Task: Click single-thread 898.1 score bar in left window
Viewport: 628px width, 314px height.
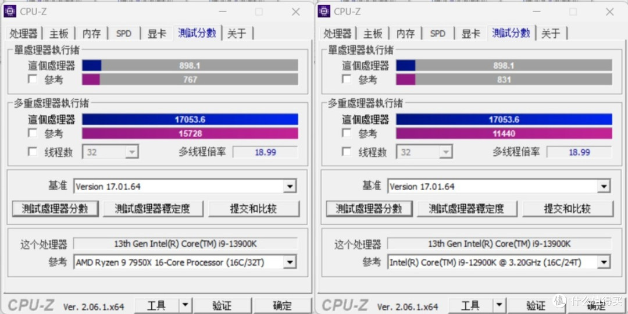Action: (190, 65)
